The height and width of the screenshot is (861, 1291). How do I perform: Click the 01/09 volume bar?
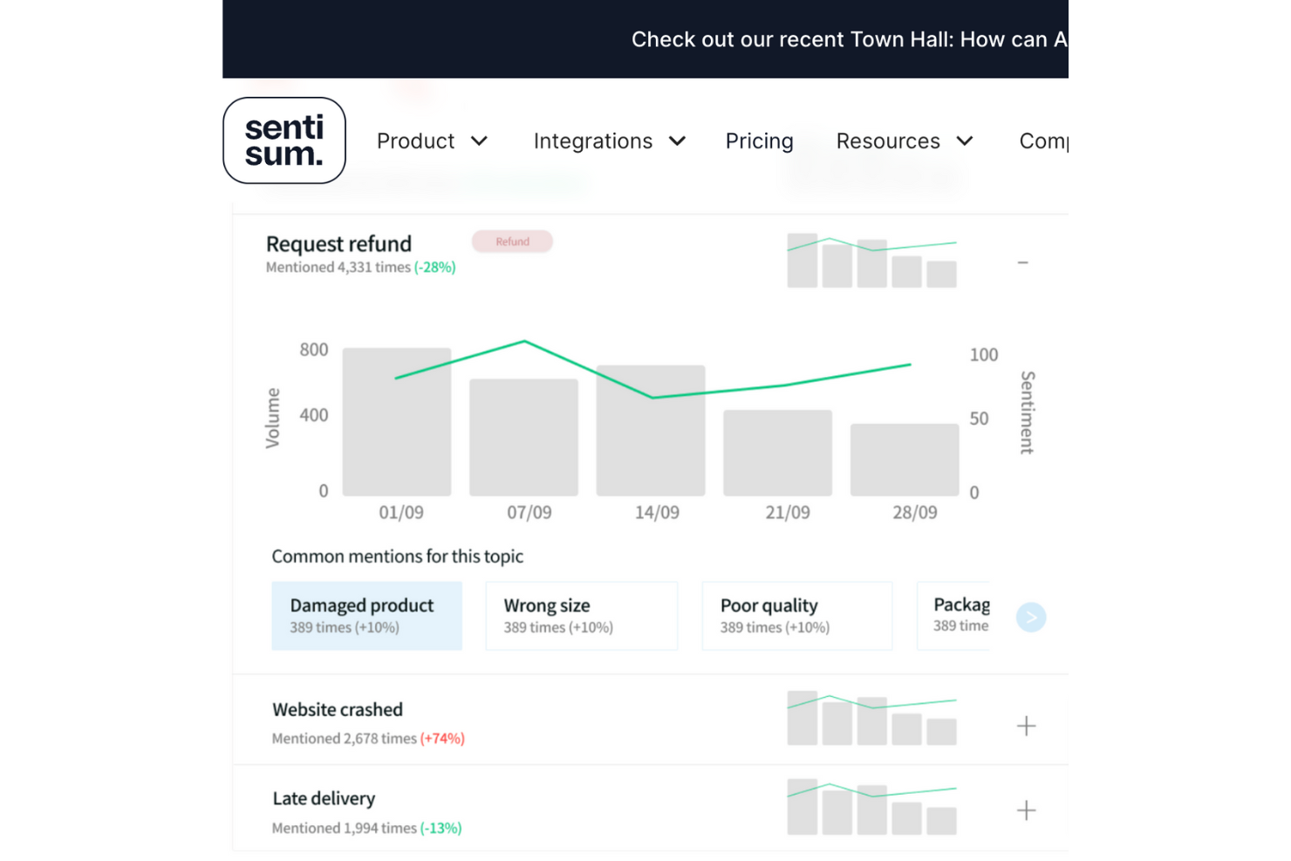pos(397,422)
